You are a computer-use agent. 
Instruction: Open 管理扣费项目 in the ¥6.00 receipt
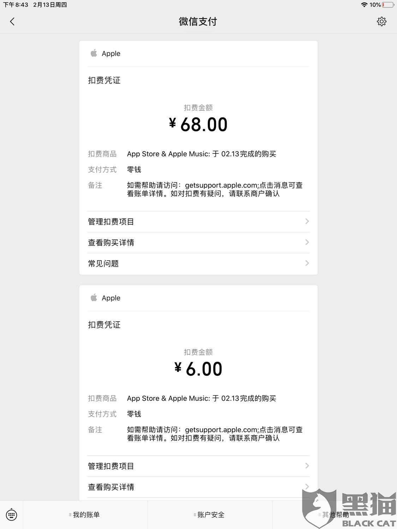(x=198, y=466)
